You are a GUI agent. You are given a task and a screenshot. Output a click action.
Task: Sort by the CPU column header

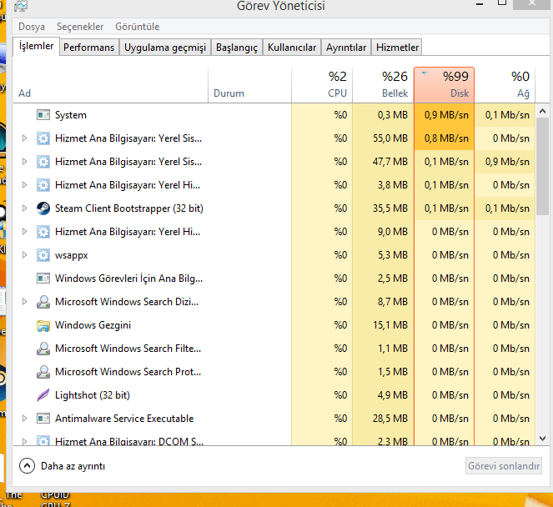click(322, 85)
